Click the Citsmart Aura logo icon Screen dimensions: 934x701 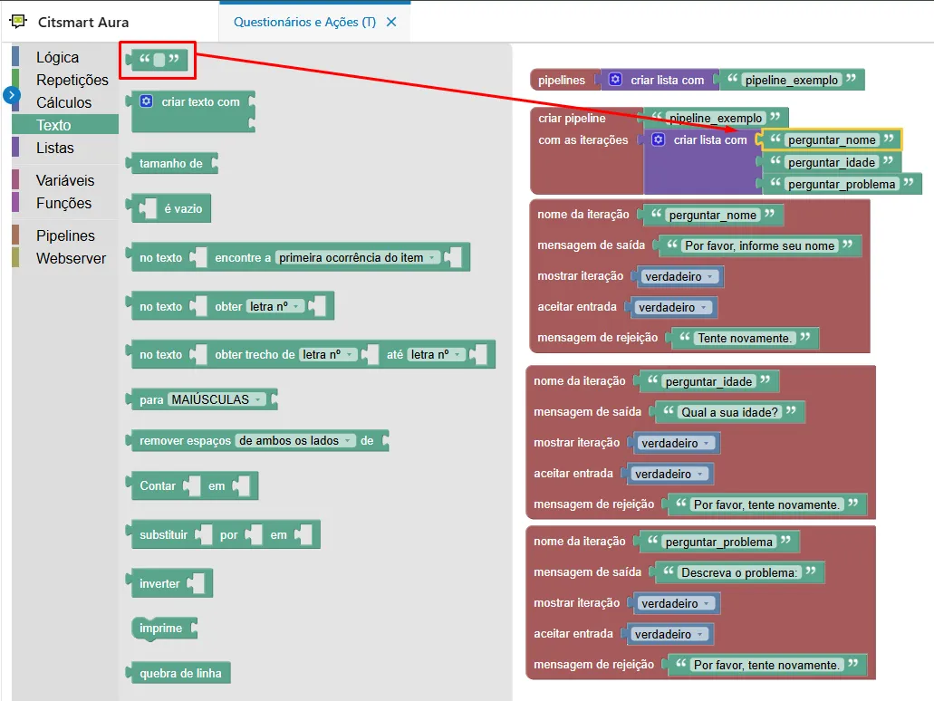[18, 22]
